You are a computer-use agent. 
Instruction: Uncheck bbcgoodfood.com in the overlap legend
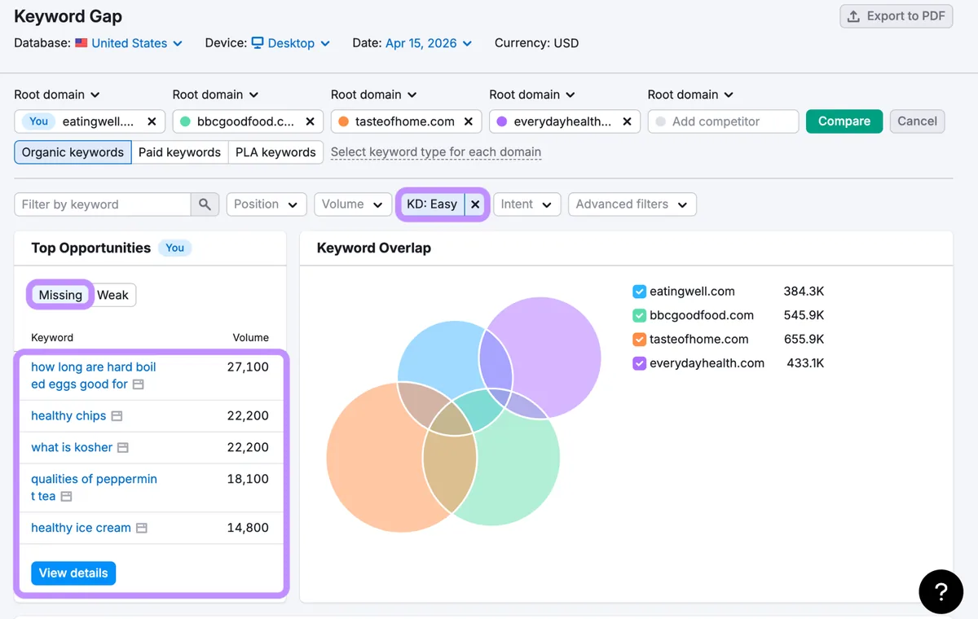coord(640,316)
